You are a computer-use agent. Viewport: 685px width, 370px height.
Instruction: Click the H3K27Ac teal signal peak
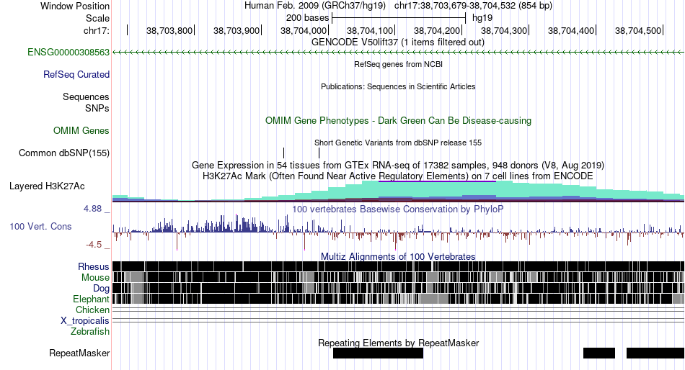(x=437, y=190)
